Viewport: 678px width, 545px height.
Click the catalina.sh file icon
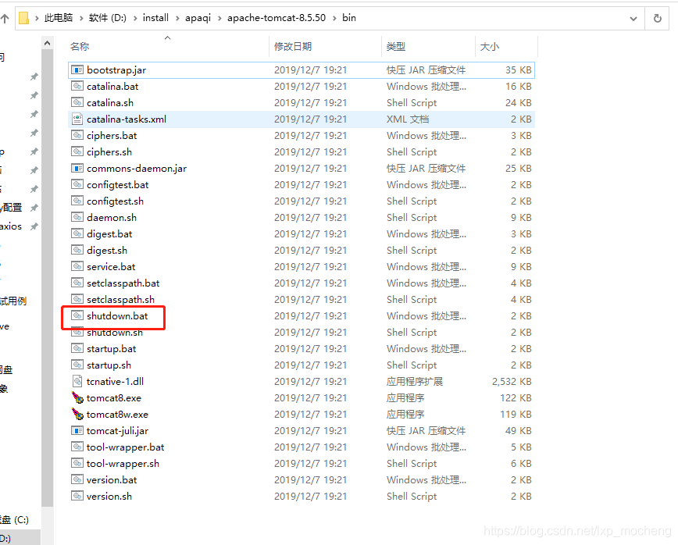pos(77,102)
